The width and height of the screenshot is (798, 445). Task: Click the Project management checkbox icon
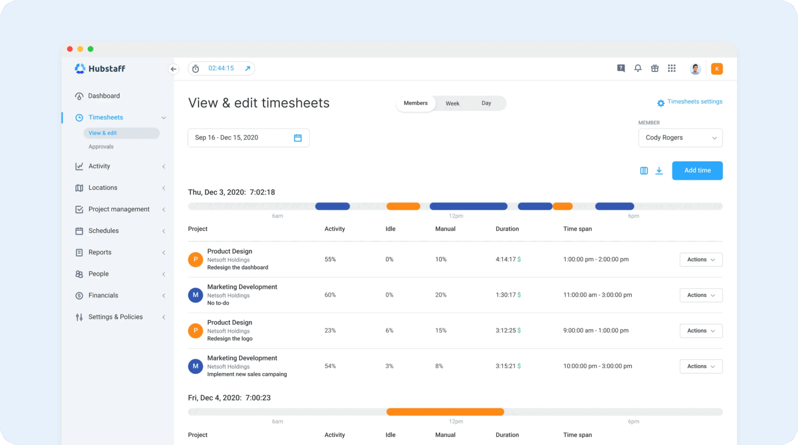pyautogui.click(x=79, y=209)
